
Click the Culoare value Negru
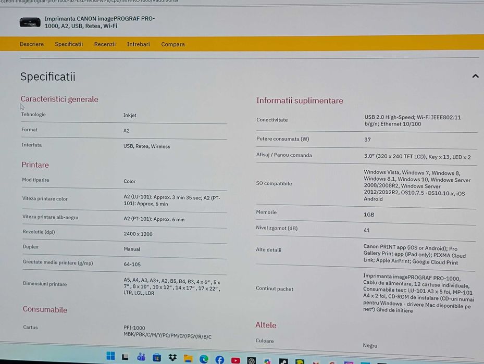click(x=370, y=345)
